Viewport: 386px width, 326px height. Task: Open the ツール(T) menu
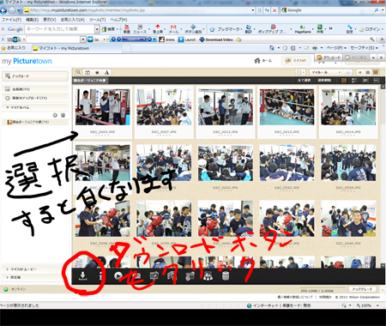point(97,20)
